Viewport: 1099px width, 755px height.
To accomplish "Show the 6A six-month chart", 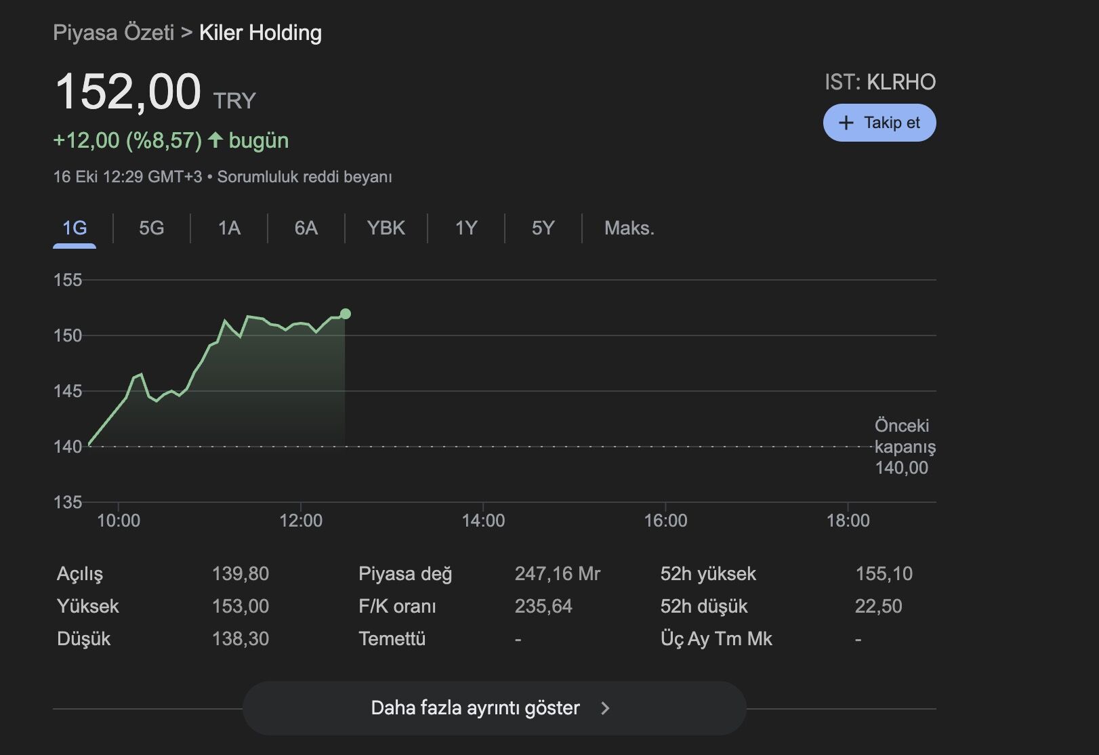I will pos(306,228).
